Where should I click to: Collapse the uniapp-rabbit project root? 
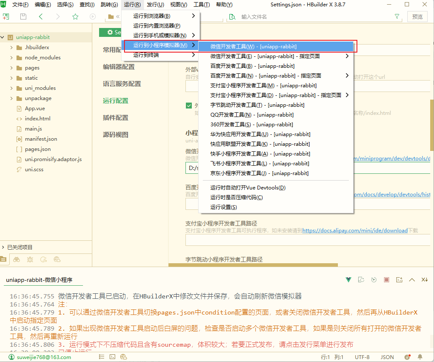3,37
